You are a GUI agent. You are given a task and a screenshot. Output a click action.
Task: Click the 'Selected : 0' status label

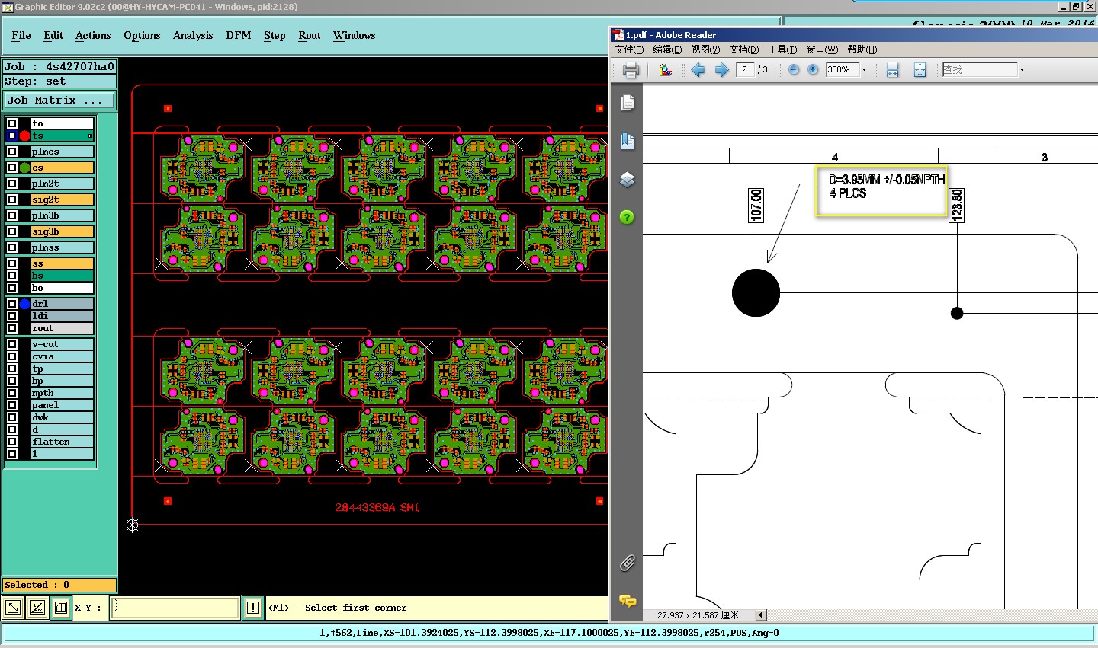point(59,585)
